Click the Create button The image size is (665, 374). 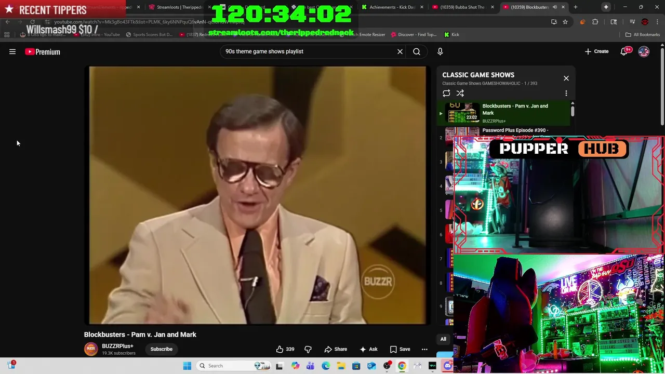point(596,51)
